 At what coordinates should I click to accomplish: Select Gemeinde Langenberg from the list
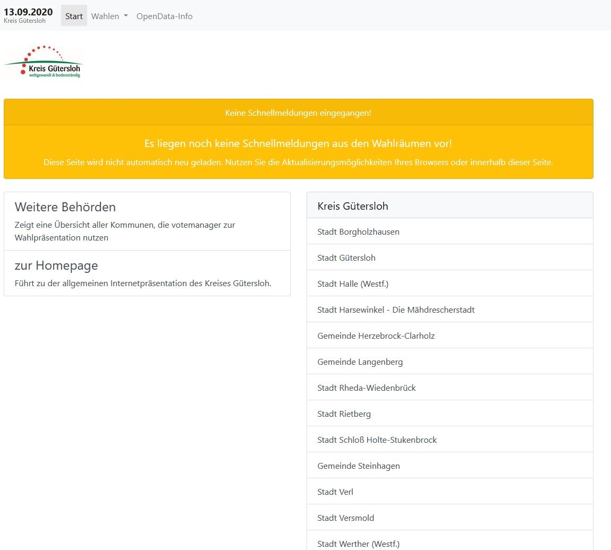(x=360, y=362)
